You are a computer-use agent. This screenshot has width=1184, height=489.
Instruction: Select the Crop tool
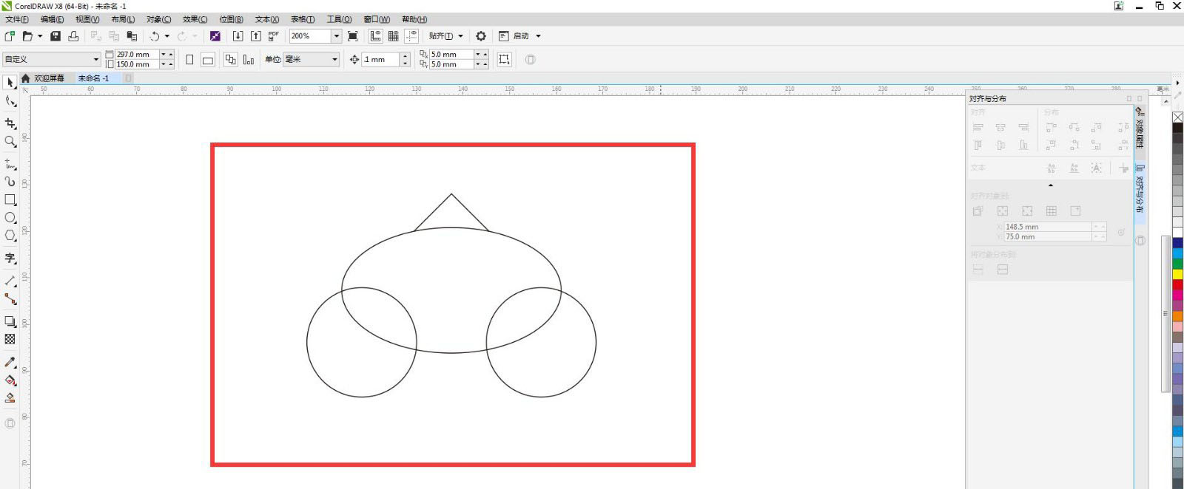(x=10, y=123)
